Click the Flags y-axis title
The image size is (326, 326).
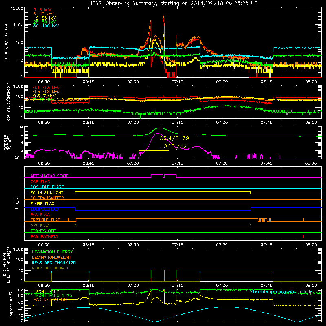[x=17, y=203]
